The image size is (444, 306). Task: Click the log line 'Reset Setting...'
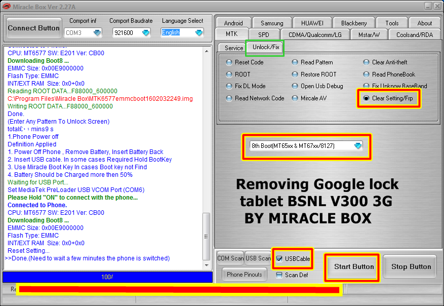tap(28, 251)
